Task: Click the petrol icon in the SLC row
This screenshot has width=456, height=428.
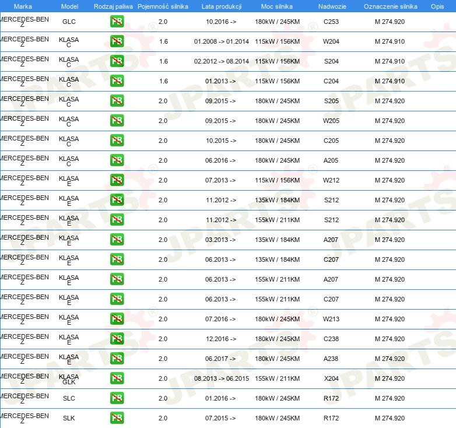Action: coord(117,399)
